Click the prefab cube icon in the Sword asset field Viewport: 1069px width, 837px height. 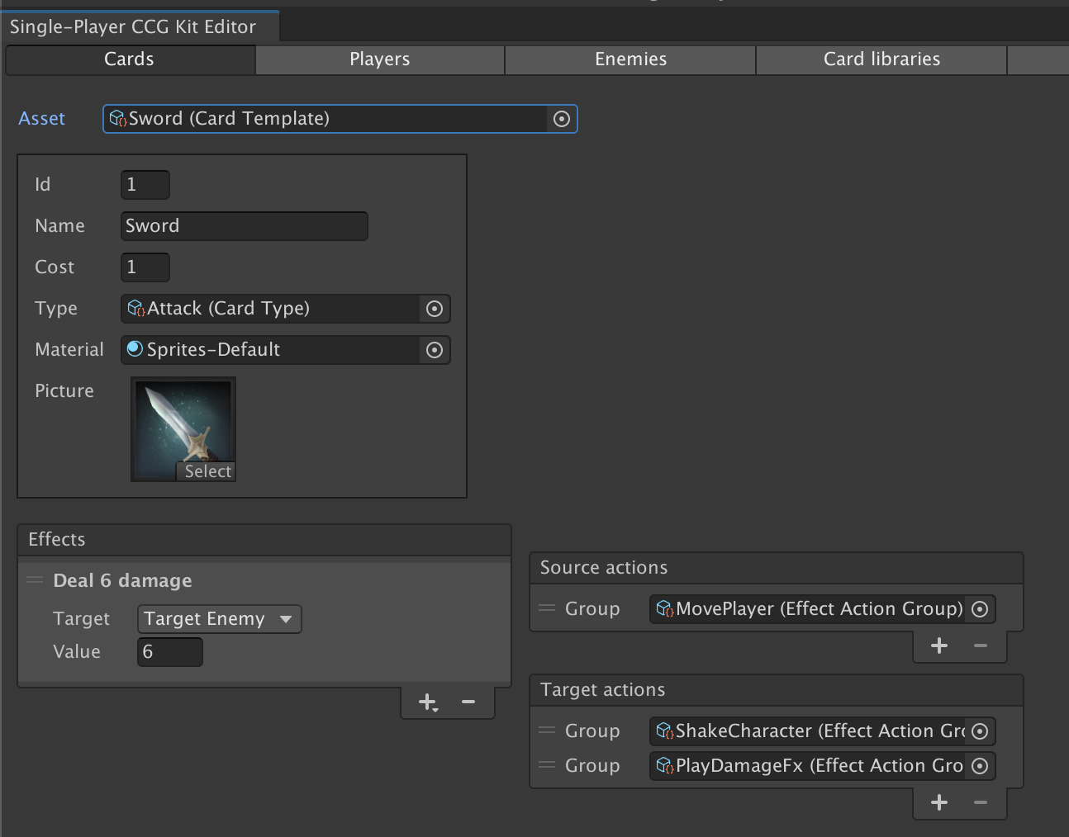pos(118,119)
